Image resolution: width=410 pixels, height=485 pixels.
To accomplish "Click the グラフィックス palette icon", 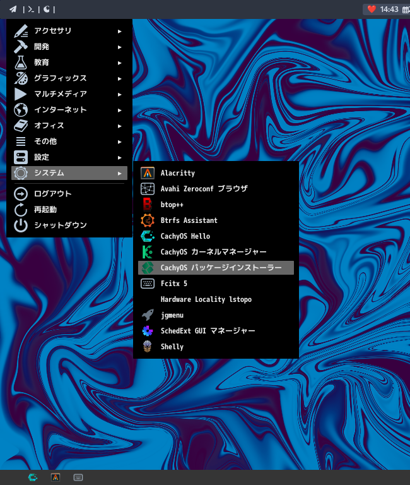I will tap(21, 78).
